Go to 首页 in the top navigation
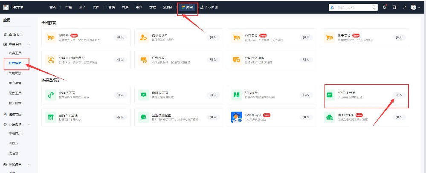426x173 pixels. (x=53, y=7)
